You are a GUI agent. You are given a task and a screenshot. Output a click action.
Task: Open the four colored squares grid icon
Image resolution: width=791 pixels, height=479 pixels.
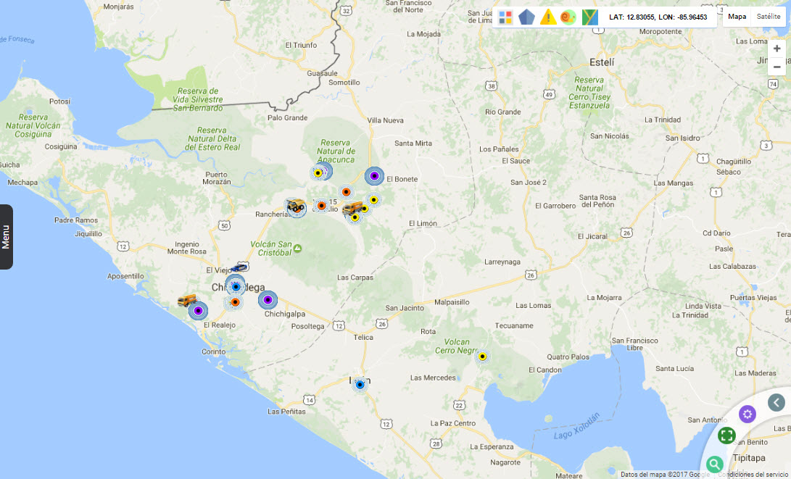click(x=505, y=17)
